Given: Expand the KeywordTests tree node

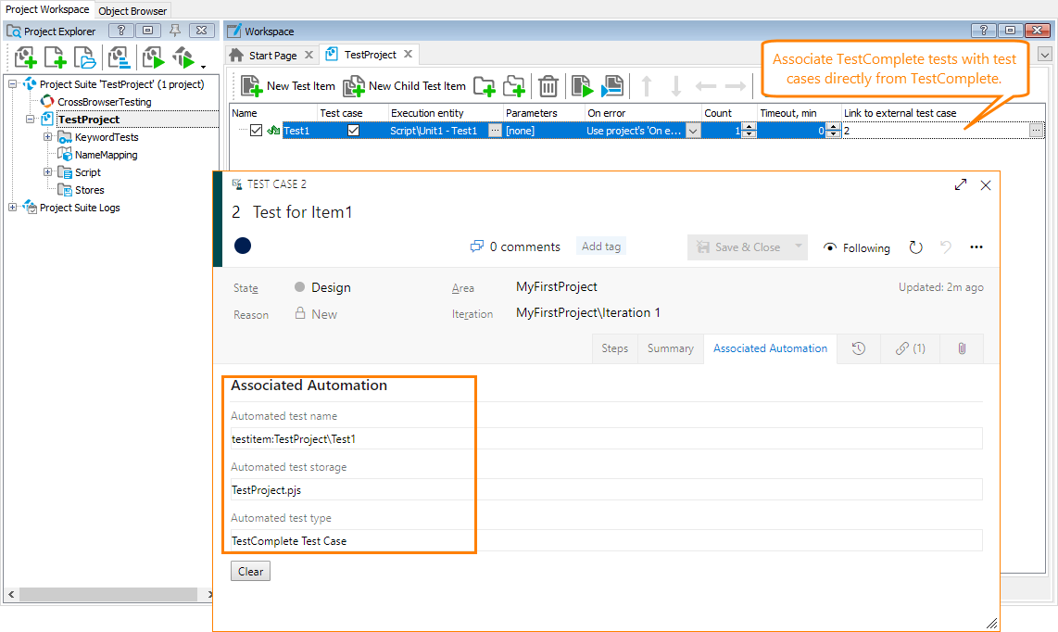Looking at the screenshot, I should 47,136.
